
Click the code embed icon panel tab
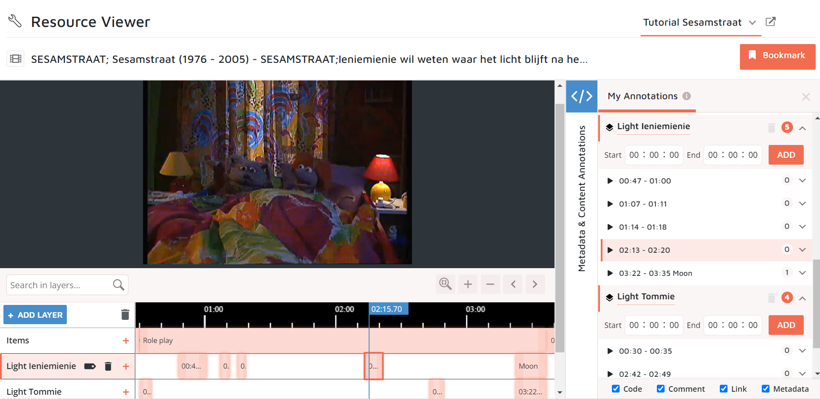point(581,96)
